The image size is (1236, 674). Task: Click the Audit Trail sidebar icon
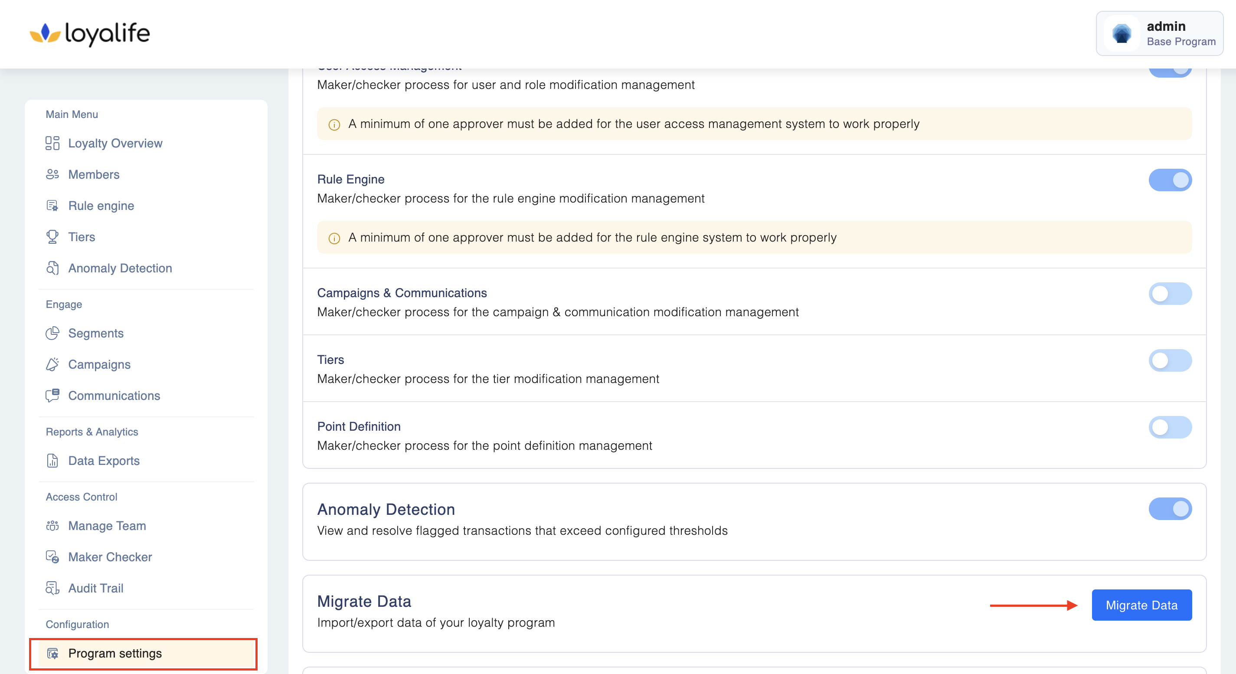52,588
